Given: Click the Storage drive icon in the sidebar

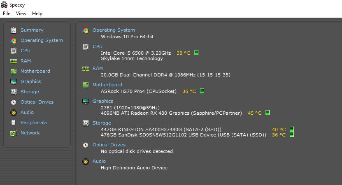Looking at the screenshot, I should 14,92.
